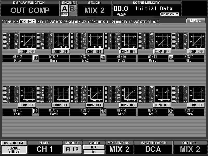Open CONSOLE STATUS
This screenshot has height=156, width=208.
[x=14, y=150]
